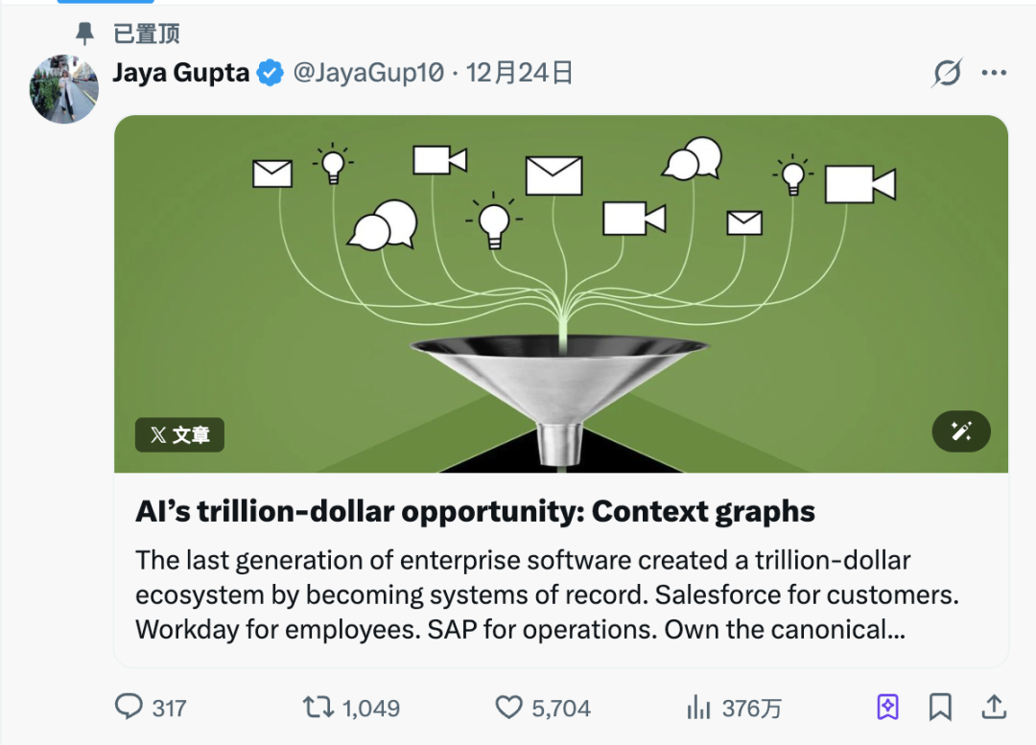Repost this tweet with retweet icon

(317, 708)
